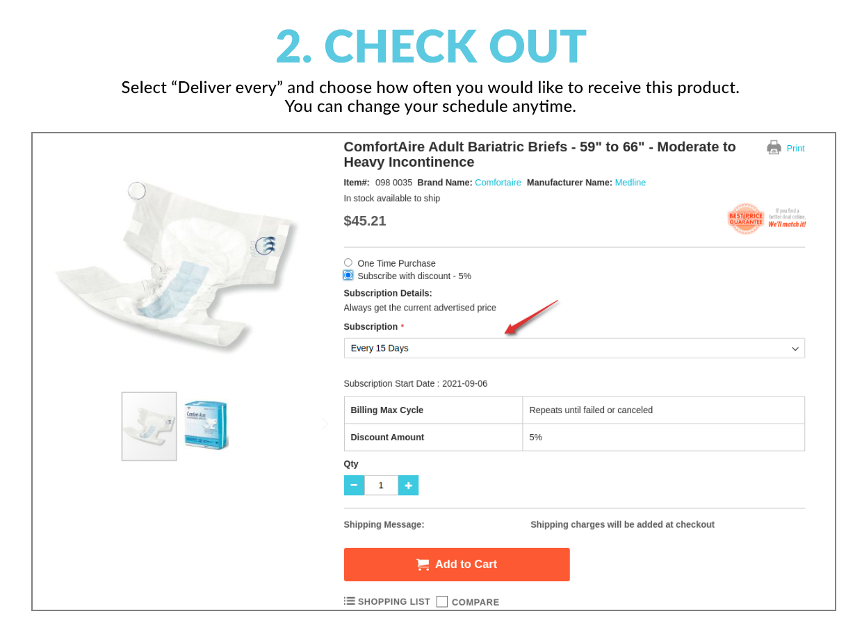Image resolution: width=862 pixels, height=625 pixels.
Task: Open the Every 15 Days subscription dropdown
Action: [574, 348]
